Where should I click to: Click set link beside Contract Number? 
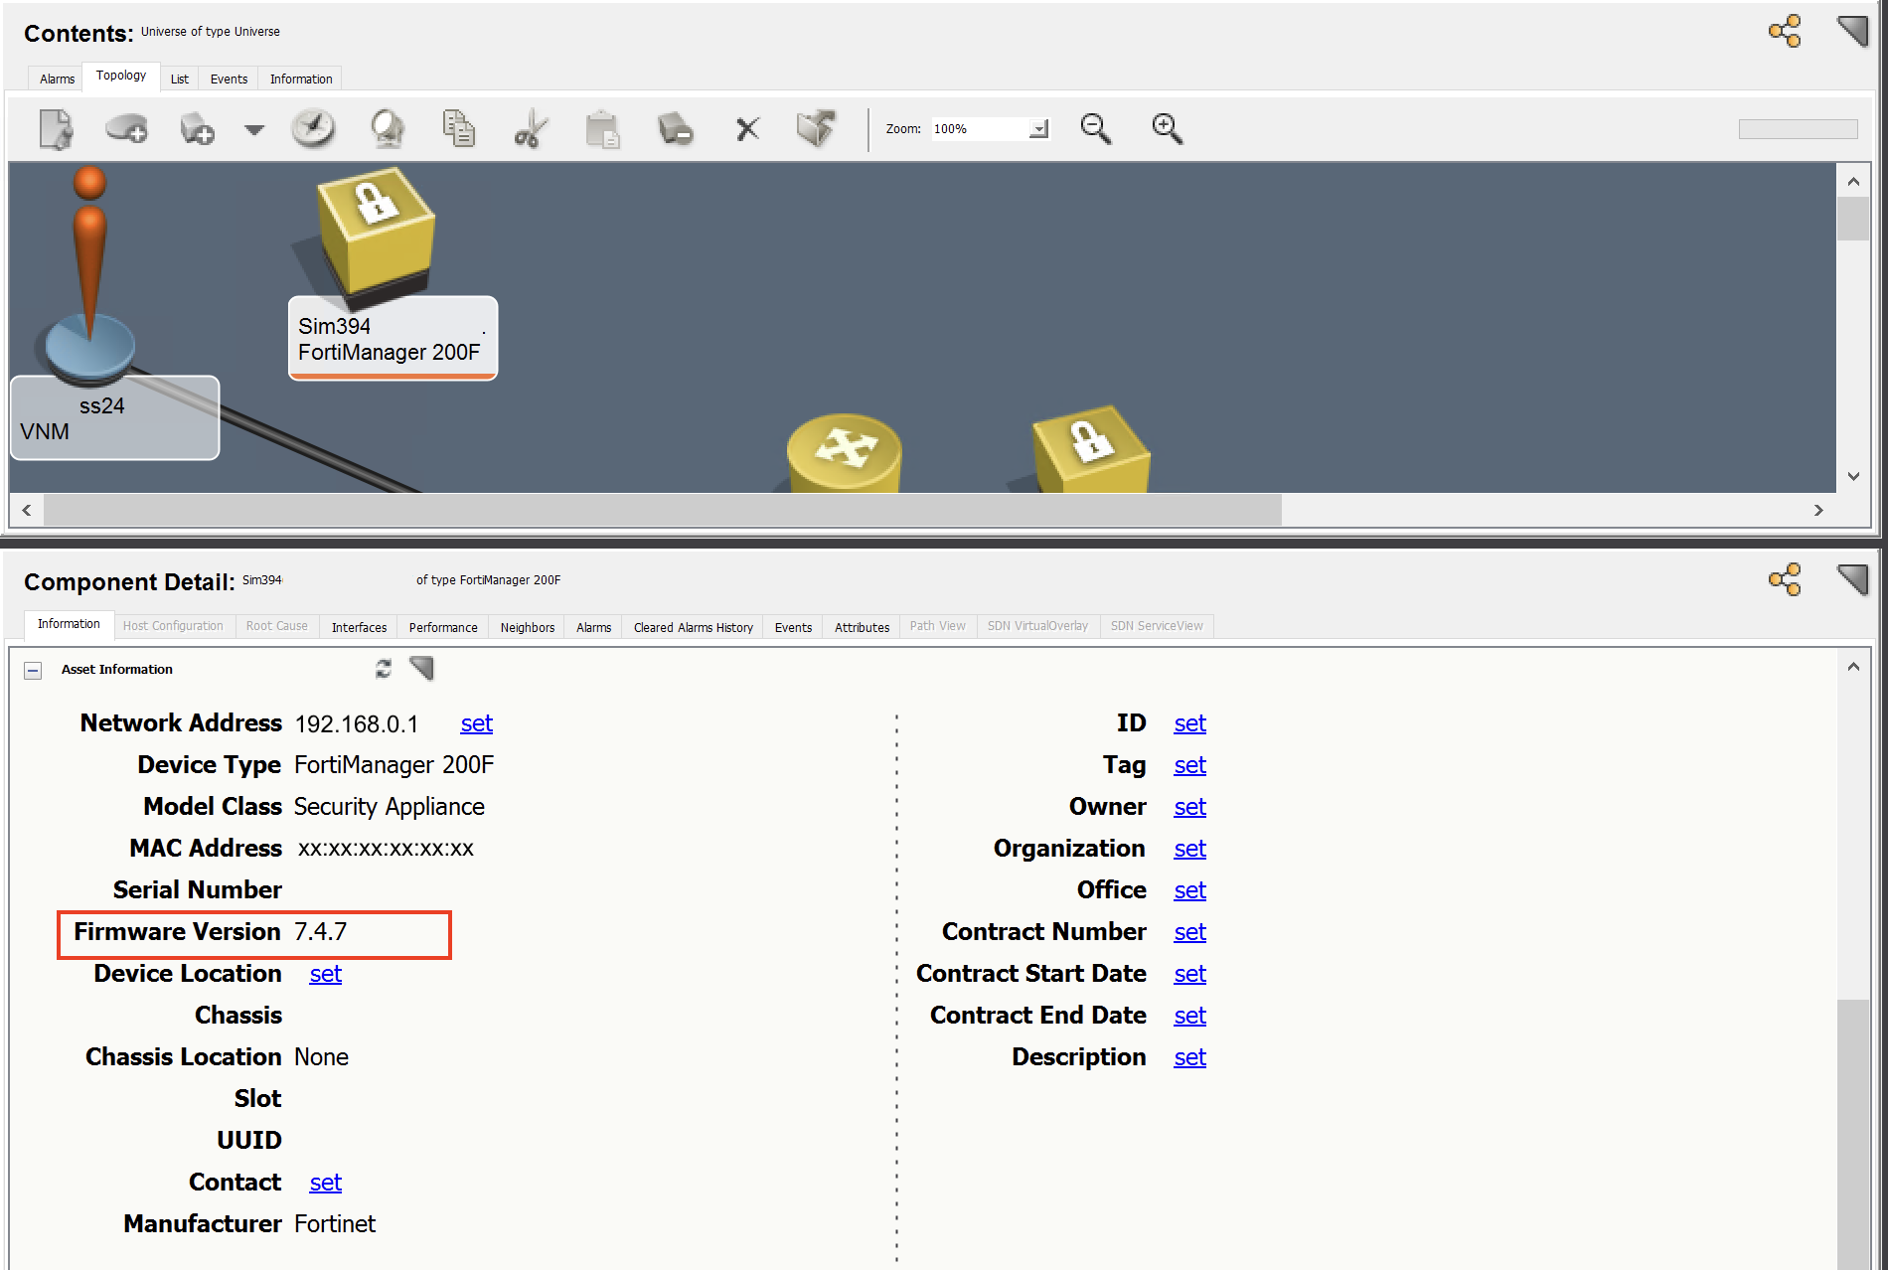pos(1189,933)
